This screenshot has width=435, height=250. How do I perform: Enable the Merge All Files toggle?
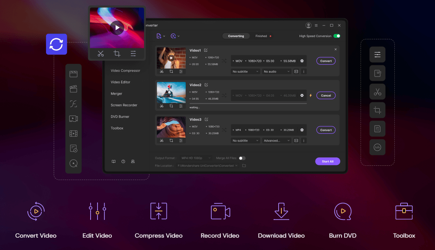(242, 158)
